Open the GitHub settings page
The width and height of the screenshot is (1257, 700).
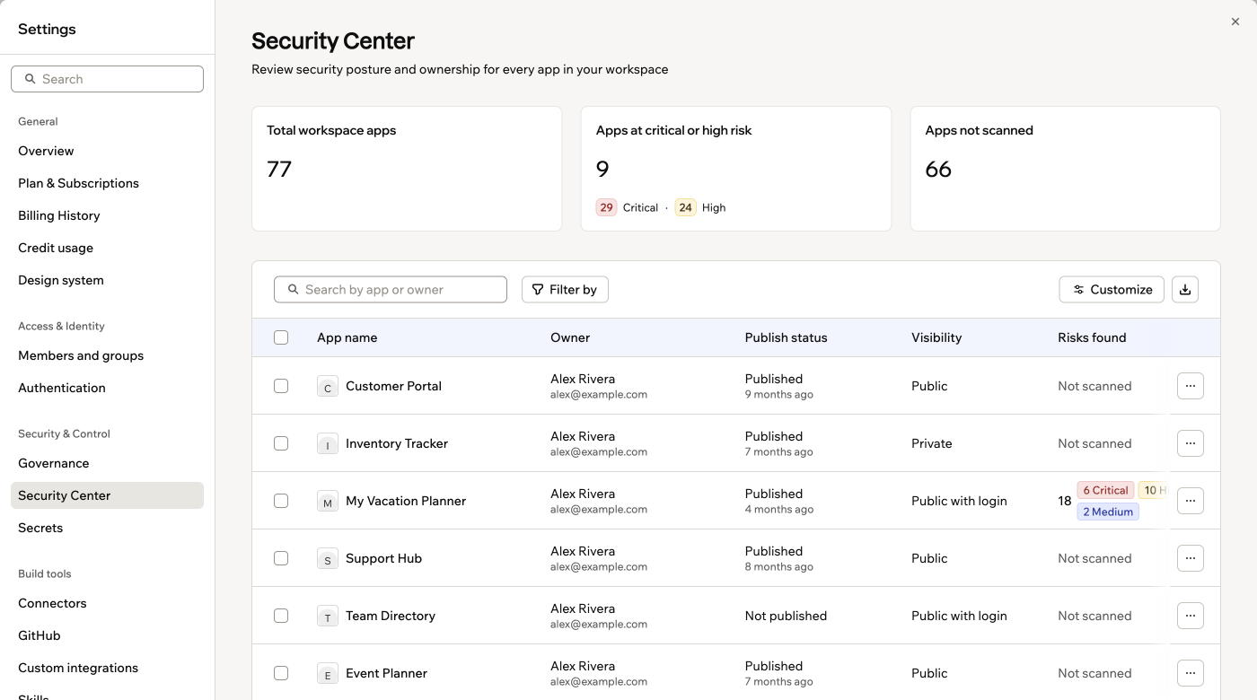(x=107, y=635)
